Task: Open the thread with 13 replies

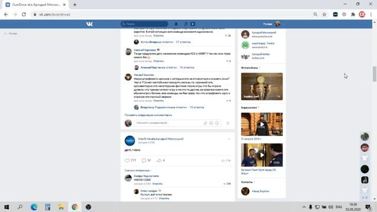Action: coord(187,68)
